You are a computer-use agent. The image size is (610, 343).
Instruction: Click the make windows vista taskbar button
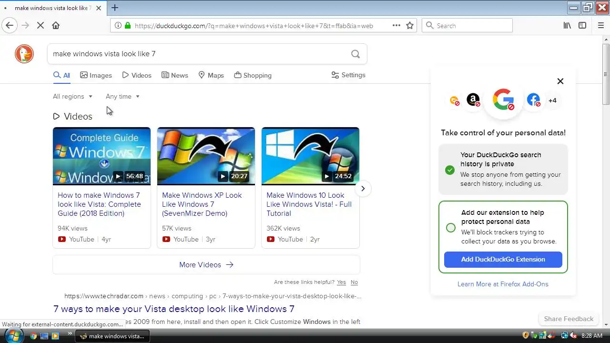coord(112,336)
